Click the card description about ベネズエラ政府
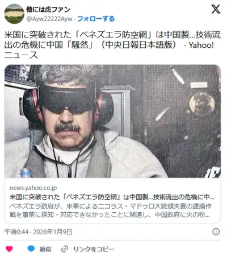The width and height of the screenshot is (227, 256). click(x=111, y=210)
